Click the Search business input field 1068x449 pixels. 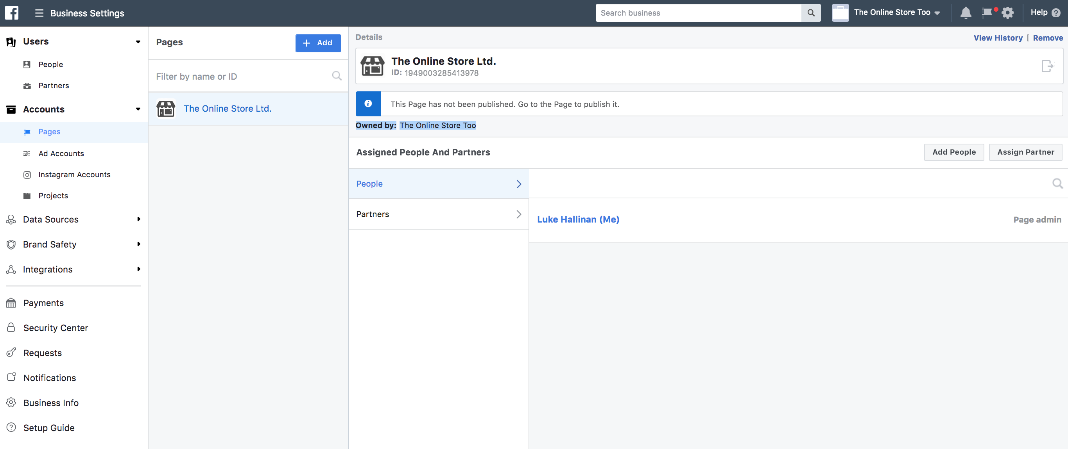tap(699, 13)
